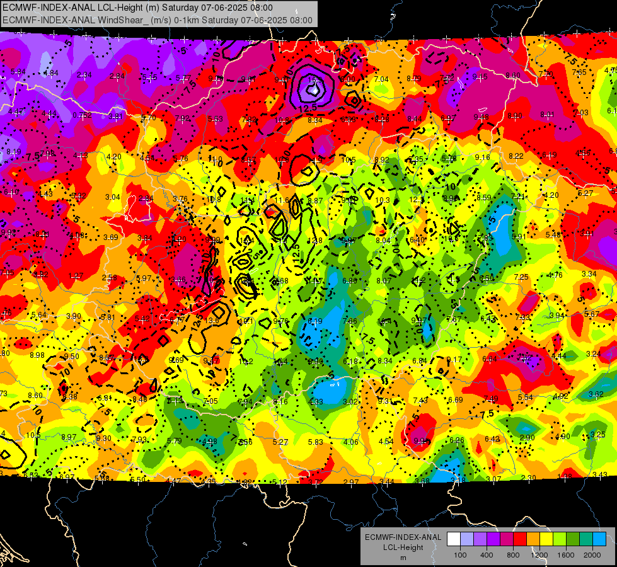Click ECMWF-INDEX-ANAL text in the legend
This screenshot has width=617, height=567.
pos(403,537)
